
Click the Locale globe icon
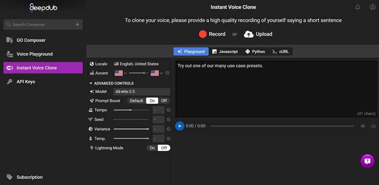coord(91,64)
